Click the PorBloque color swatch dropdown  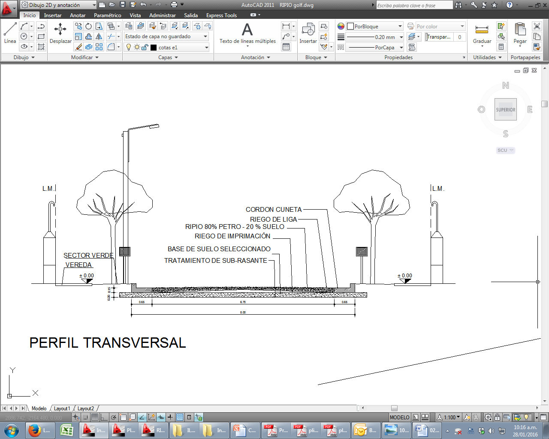[x=374, y=26]
